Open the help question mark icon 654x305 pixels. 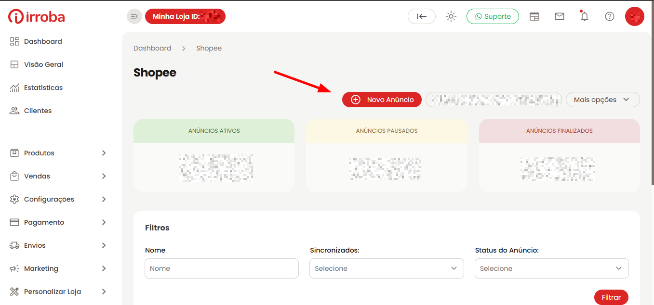click(610, 16)
